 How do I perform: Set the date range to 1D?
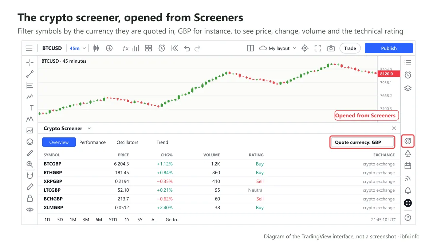coord(47,219)
